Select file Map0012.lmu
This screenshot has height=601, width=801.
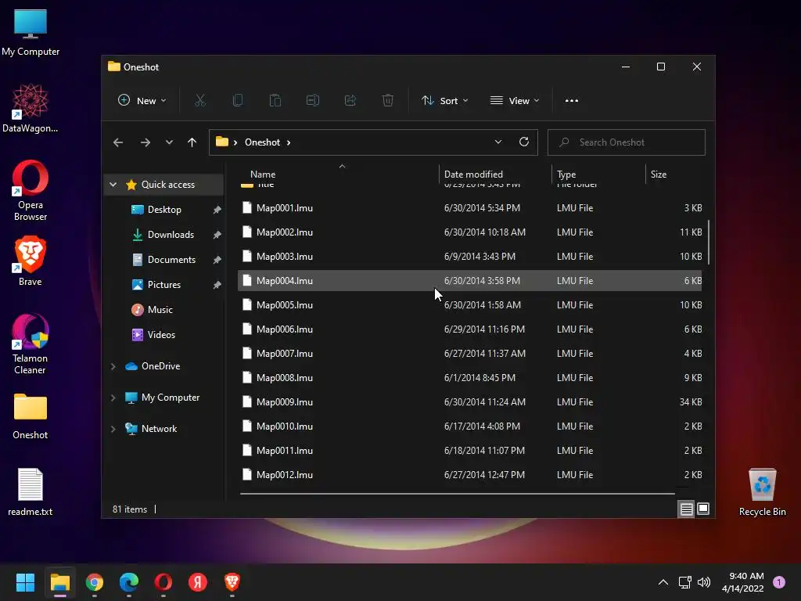point(469,475)
